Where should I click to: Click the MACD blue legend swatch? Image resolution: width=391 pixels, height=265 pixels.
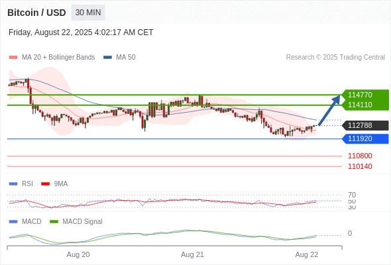[13, 222]
